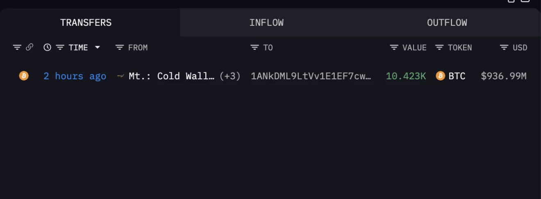The width and height of the screenshot is (541, 199).
Task: Click the BTC token icon in the row
Action: pyautogui.click(x=440, y=76)
